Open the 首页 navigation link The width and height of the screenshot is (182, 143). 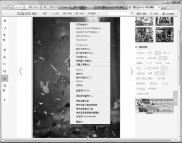[45, 14]
